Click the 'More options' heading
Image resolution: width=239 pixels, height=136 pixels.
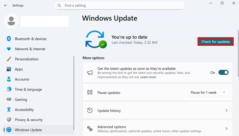coord(93,58)
